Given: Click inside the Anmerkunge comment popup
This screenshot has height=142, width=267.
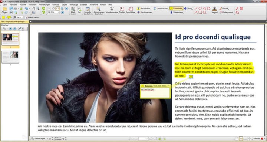Looking at the screenshot, I should tap(155, 92).
